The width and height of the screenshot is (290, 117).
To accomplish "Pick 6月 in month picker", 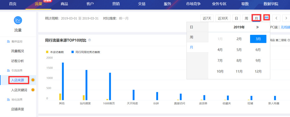I will (x=258, y=50).
